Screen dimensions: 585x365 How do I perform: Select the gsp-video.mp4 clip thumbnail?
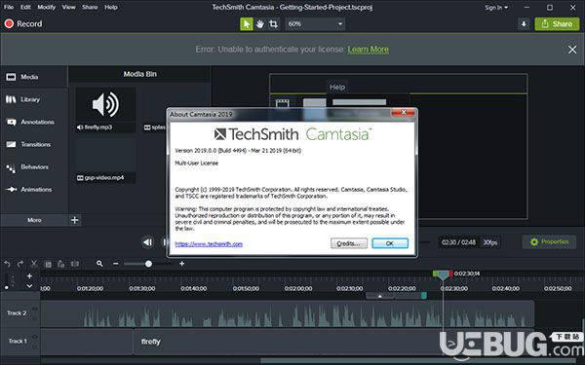coord(105,156)
